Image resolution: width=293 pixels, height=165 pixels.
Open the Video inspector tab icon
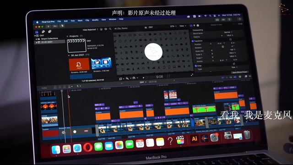[191, 26]
